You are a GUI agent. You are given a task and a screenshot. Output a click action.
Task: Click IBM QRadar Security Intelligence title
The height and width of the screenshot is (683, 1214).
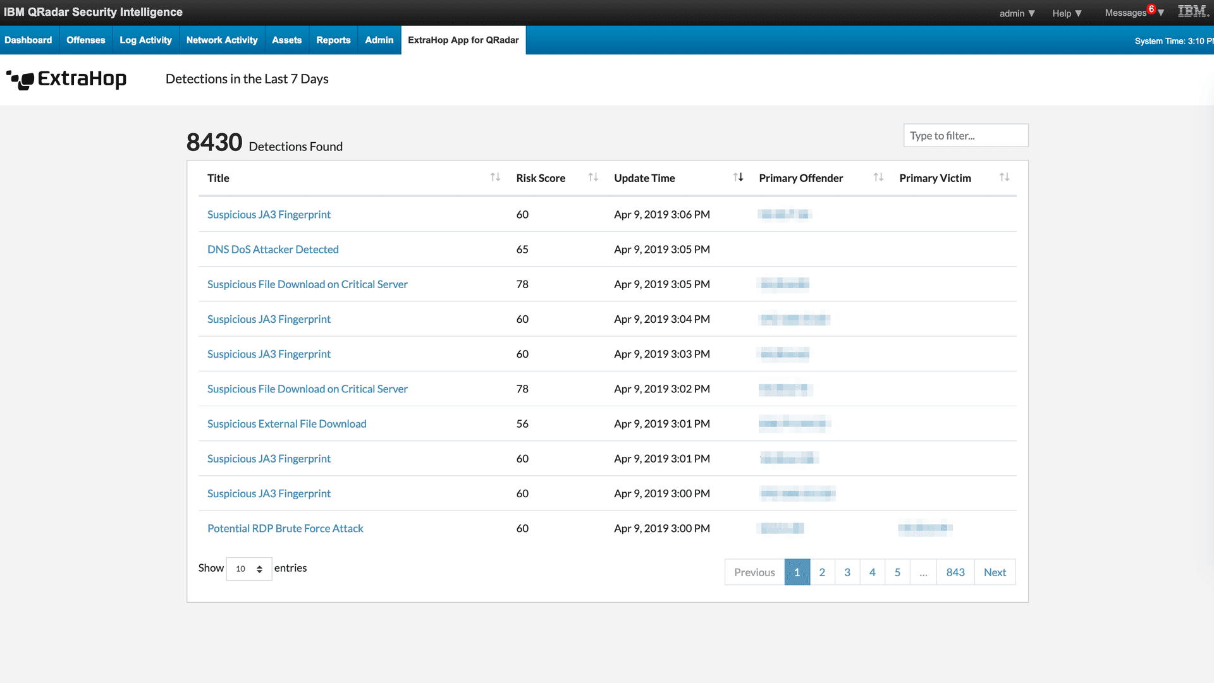(x=93, y=12)
